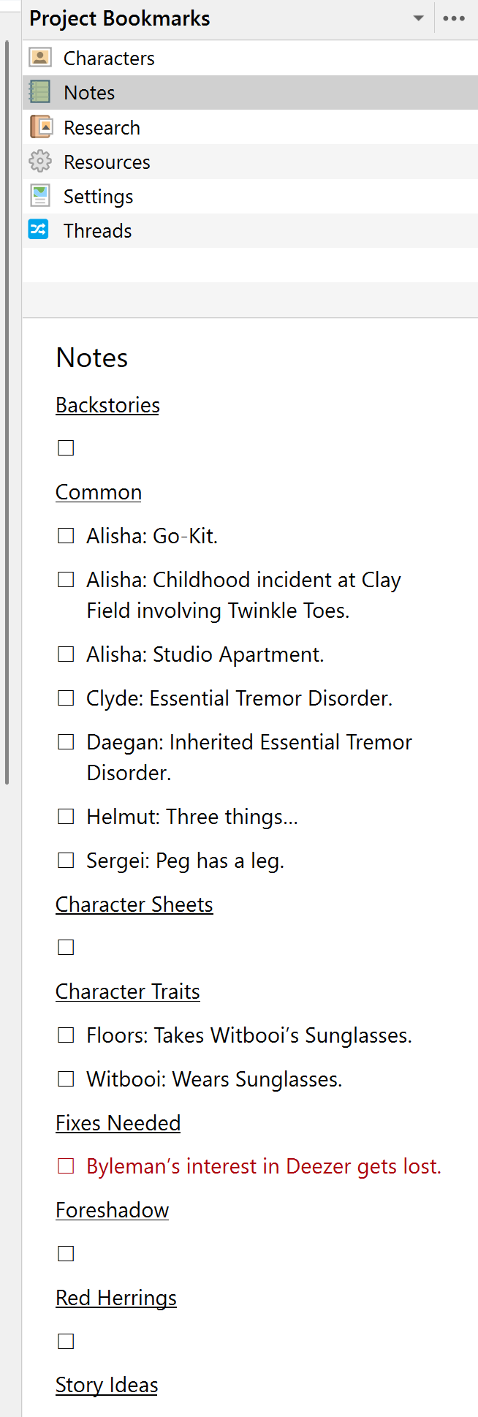The height and width of the screenshot is (1417, 478).
Task: Tick the Clyde: Essential Tremor Disorder checkbox
Action: [66, 698]
